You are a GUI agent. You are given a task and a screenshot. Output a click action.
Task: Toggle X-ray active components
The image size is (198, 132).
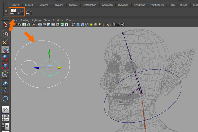point(118,25)
